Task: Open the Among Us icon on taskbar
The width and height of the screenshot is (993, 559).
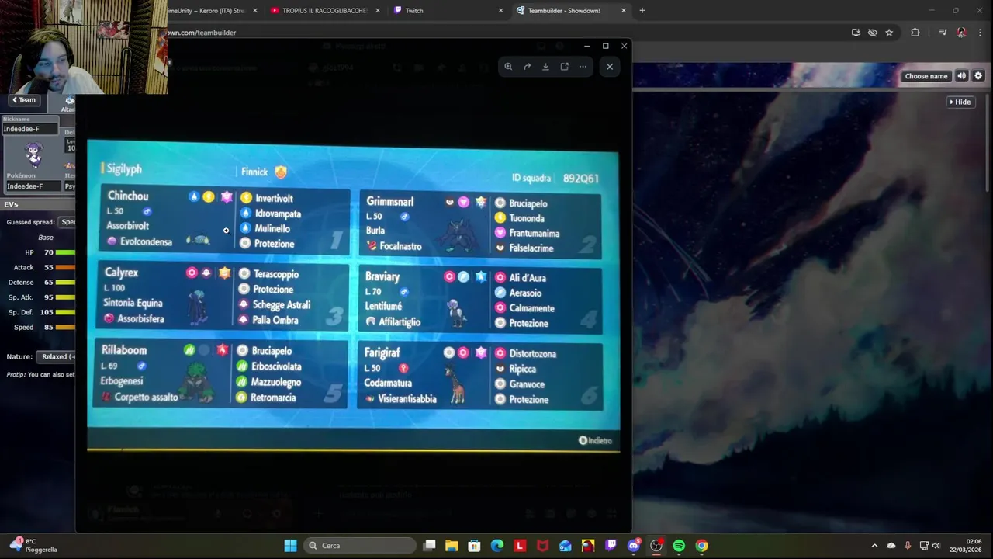Action: (588, 546)
